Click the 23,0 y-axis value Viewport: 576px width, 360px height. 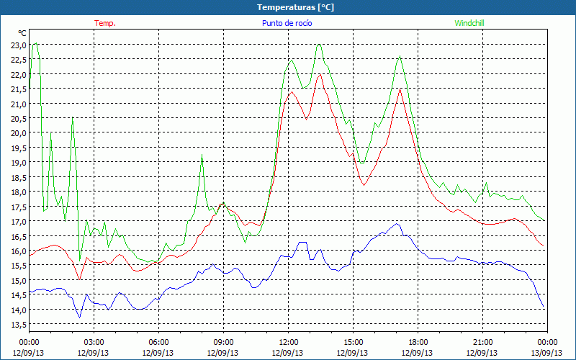(x=20, y=45)
